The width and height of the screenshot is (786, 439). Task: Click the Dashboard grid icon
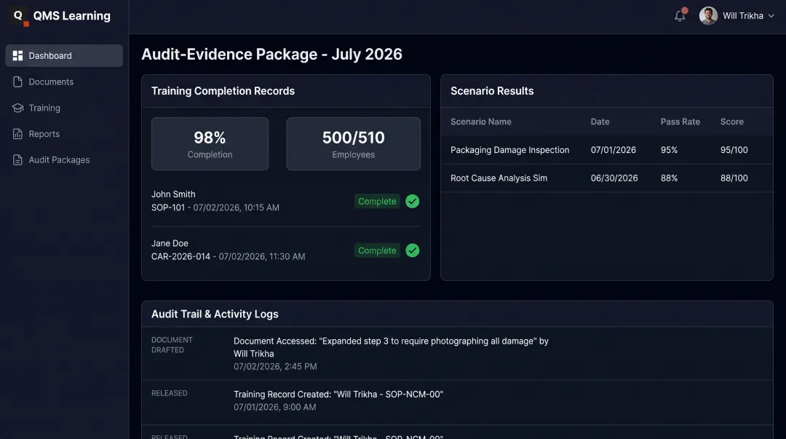[17, 55]
